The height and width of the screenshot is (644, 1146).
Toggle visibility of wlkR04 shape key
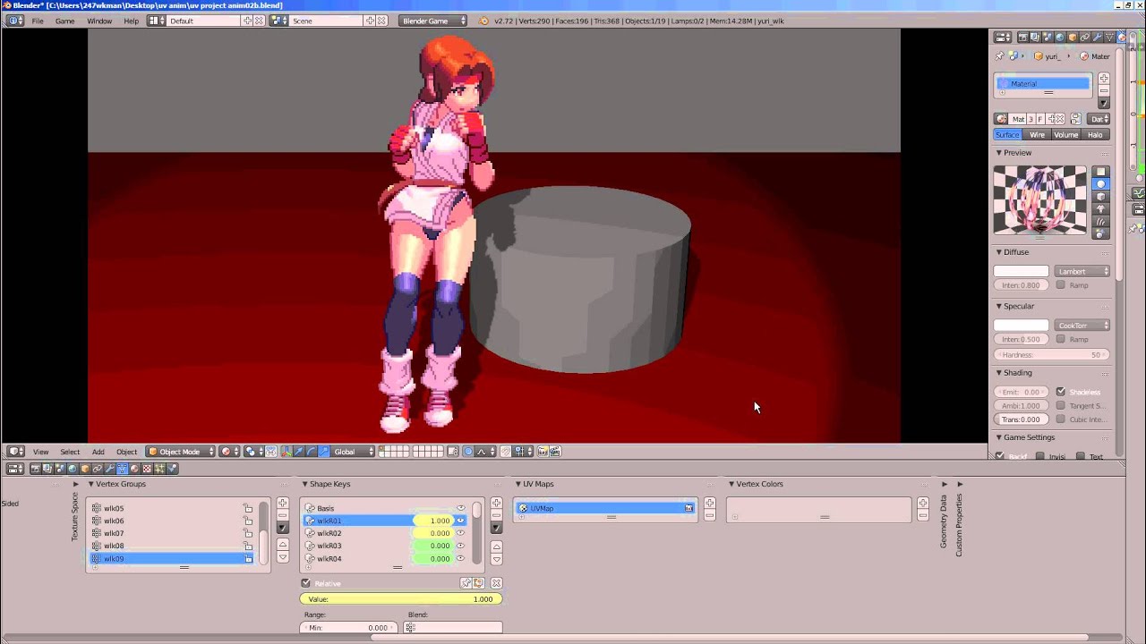[x=461, y=558]
